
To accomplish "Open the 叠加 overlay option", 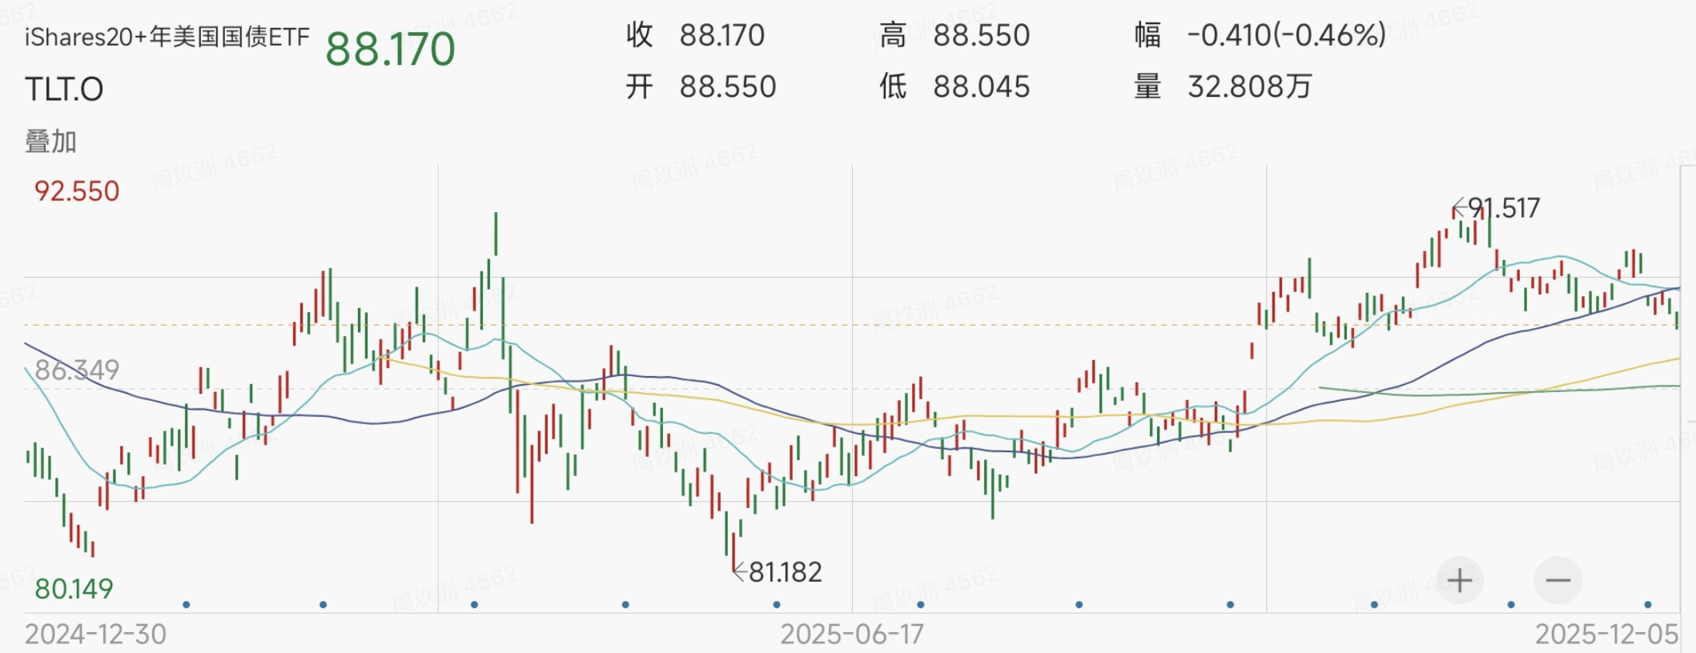I will tap(50, 142).
